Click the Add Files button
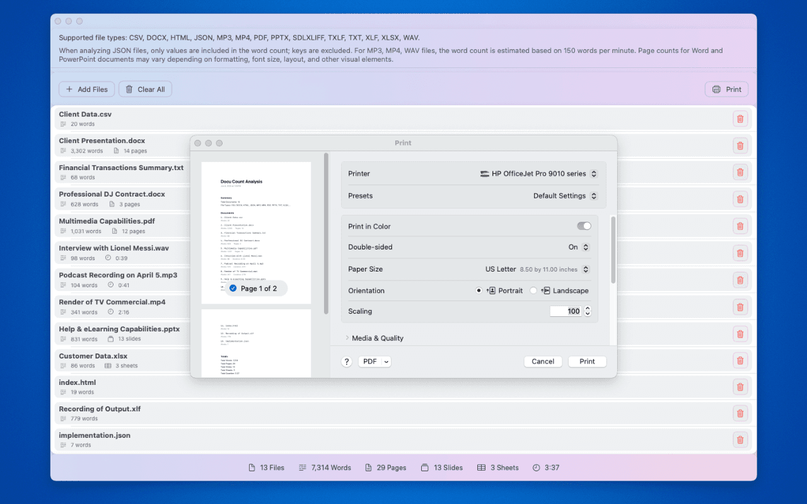The height and width of the screenshot is (504, 807). point(86,89)
